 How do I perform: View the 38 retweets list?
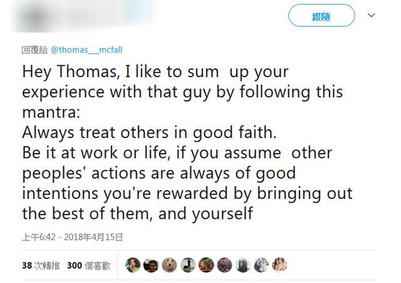coord(41,265)
